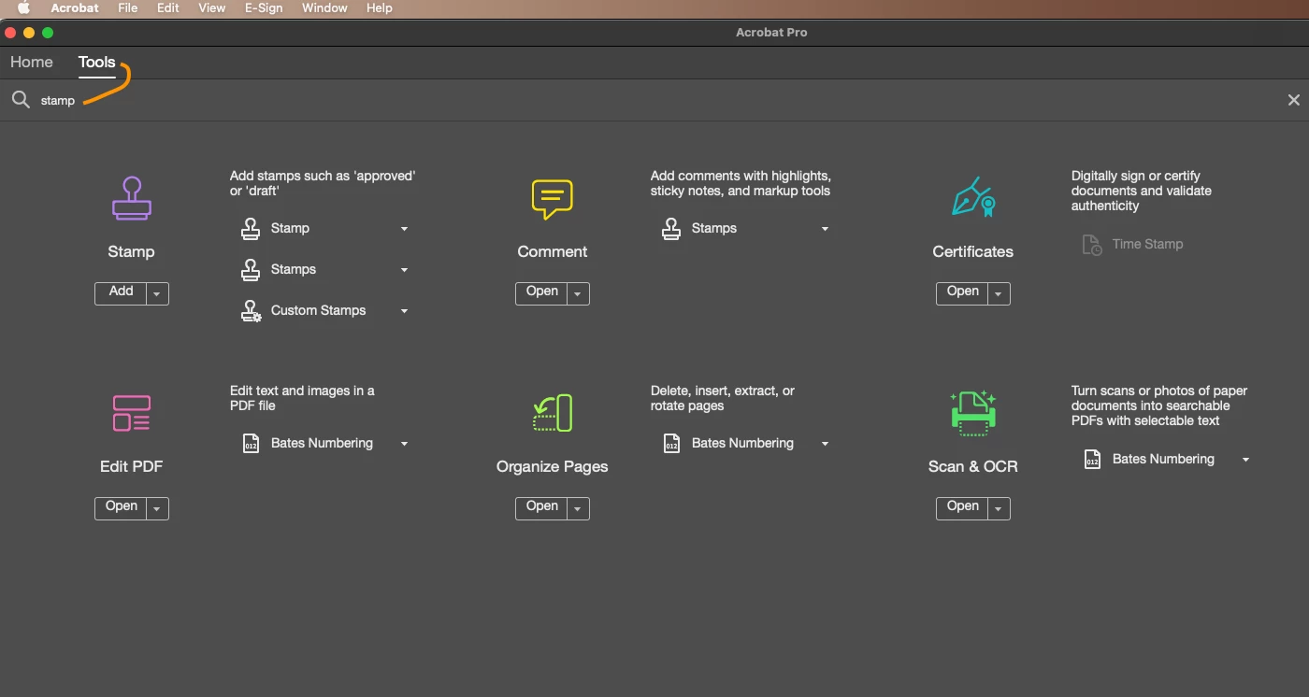Click the Stamps label under Comment
Viewport: 1309px width, 697px height.
[714, 228]
